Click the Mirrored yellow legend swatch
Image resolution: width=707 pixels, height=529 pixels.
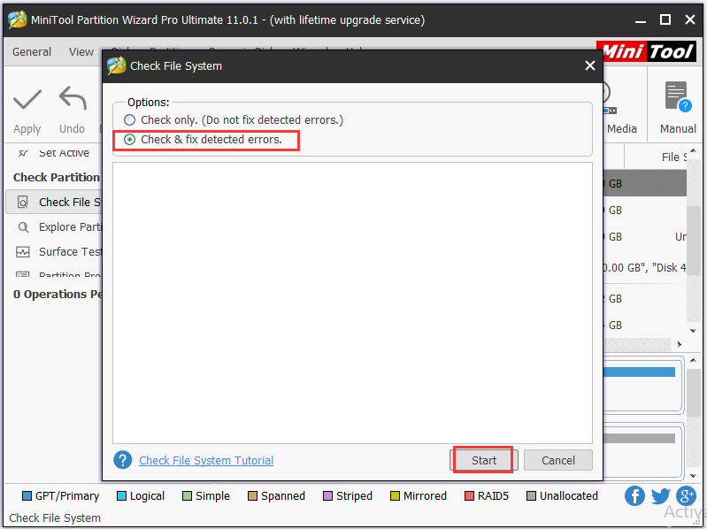click(395, 496)
